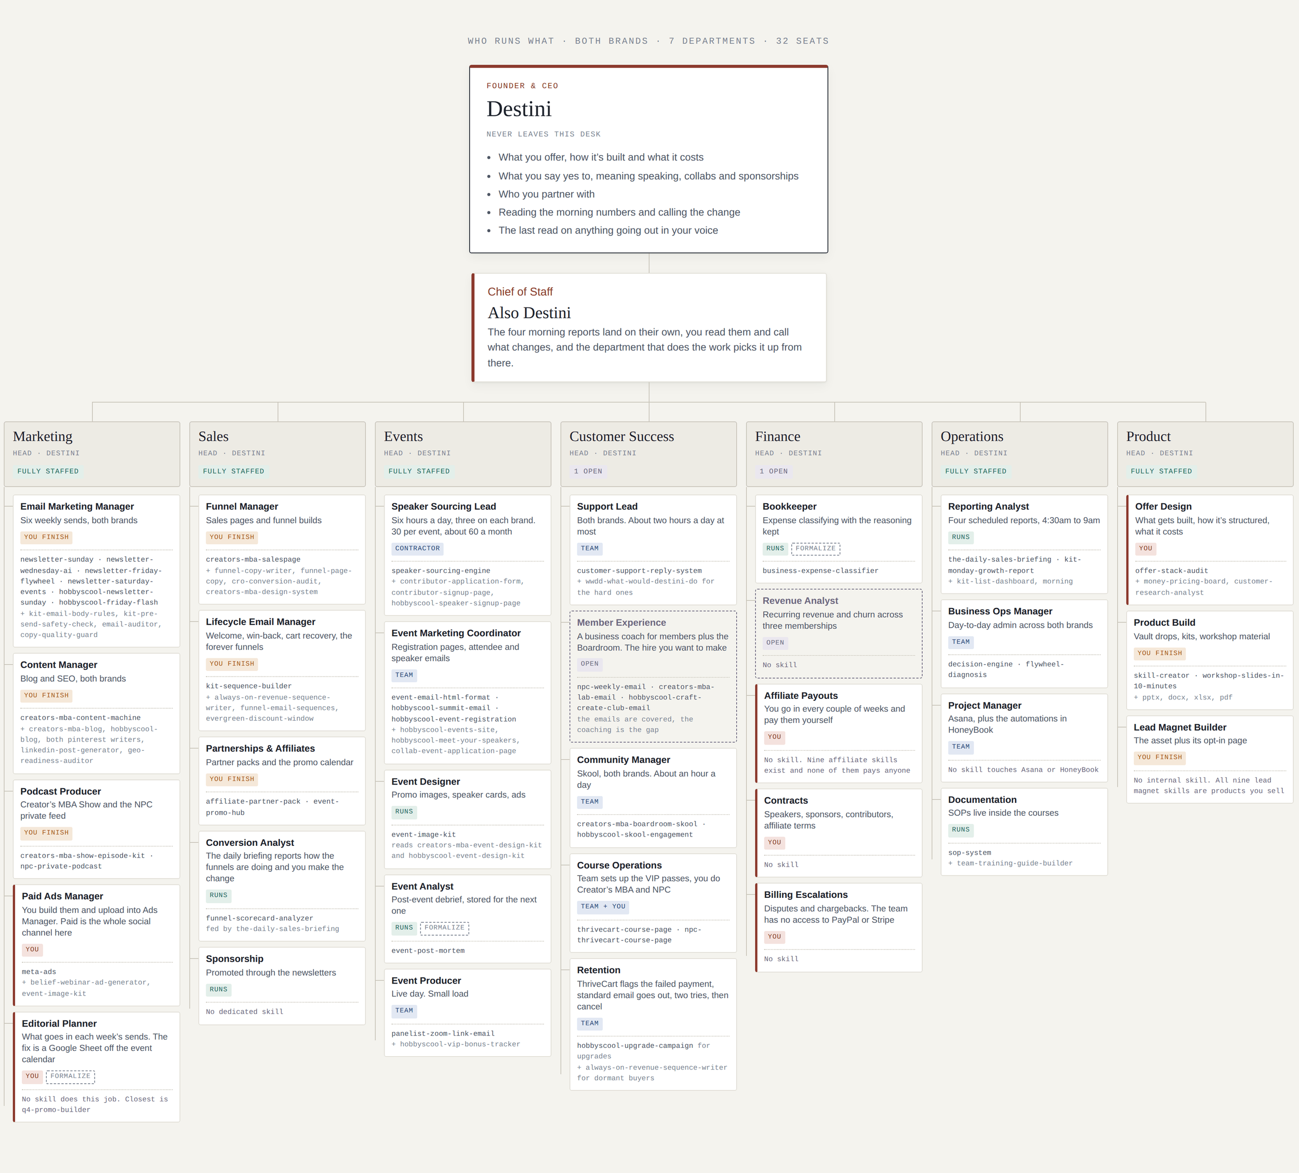Click the 1 OPEN badge under Finance

tap(774, 471)
